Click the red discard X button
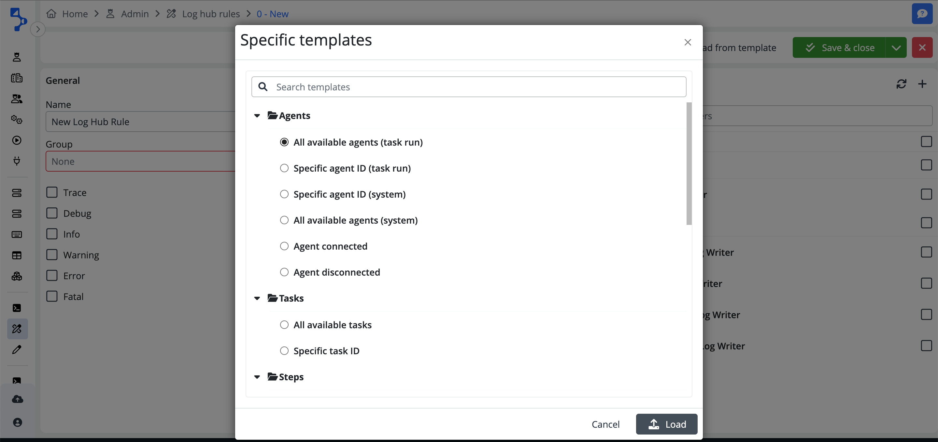The height and width of the screenshot is (442, 938). [x=922, y=48]
